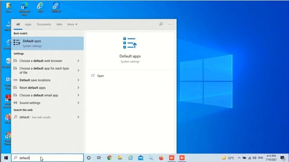The height and width of the screenshot is (162, 289).
Task: Open the notification action center icon
Action: (x=283, y=158)
